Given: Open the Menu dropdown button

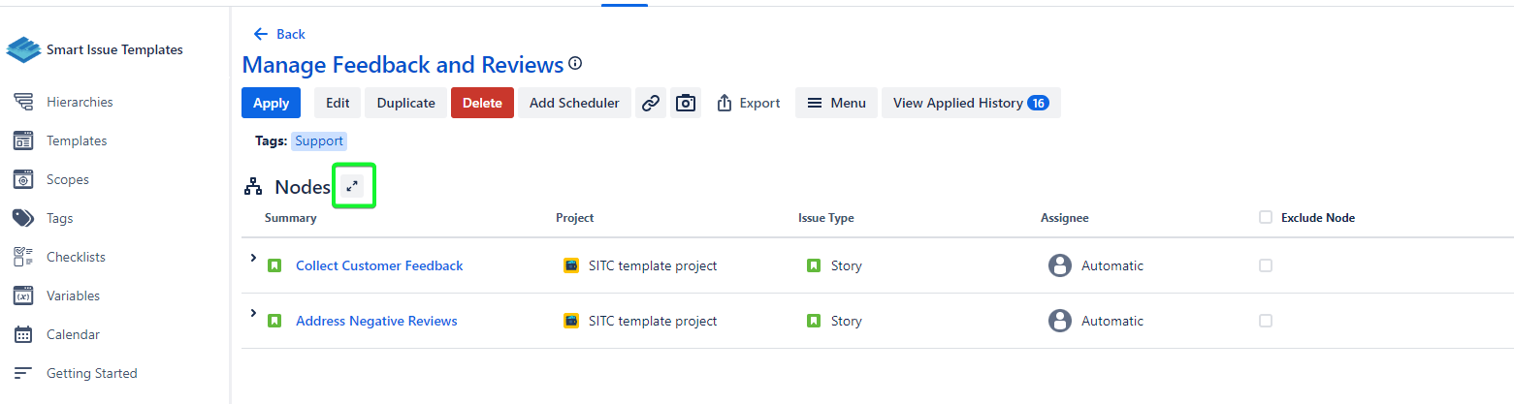Looking at the screenshot, I should tap(836, 103).
